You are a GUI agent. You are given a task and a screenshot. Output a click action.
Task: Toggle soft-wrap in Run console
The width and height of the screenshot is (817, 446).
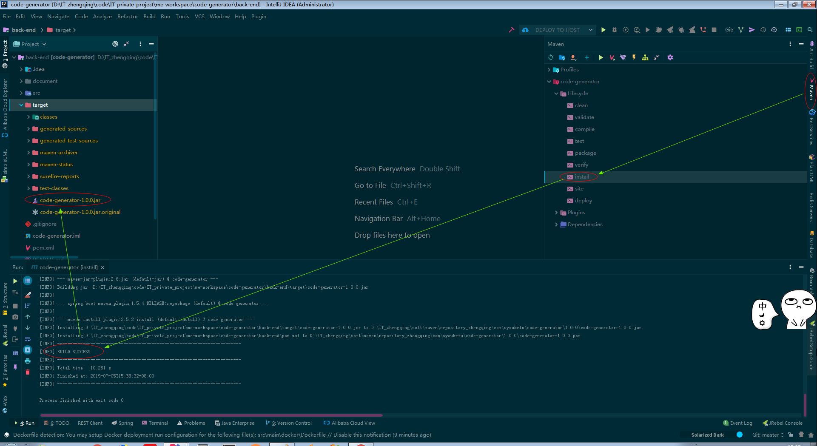click(28, 339)
